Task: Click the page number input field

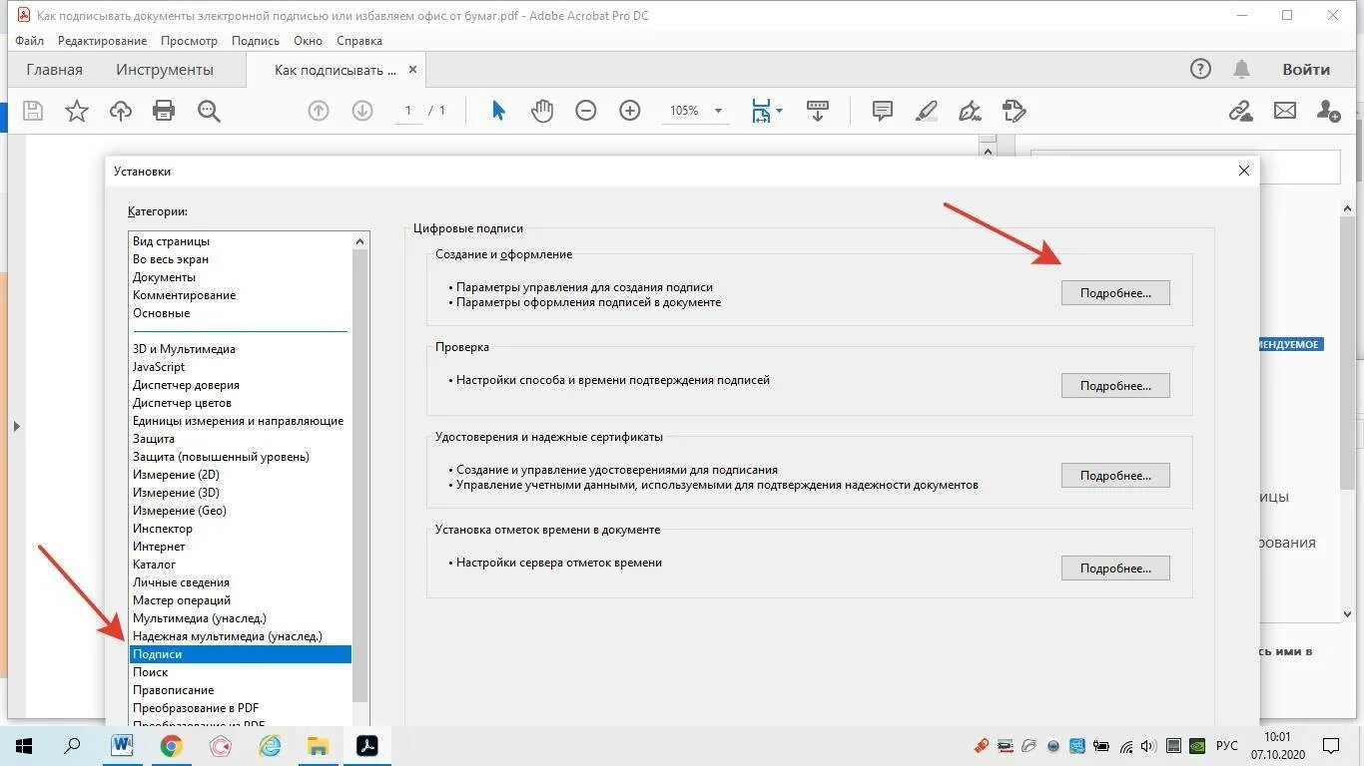Action: point(408,111)
